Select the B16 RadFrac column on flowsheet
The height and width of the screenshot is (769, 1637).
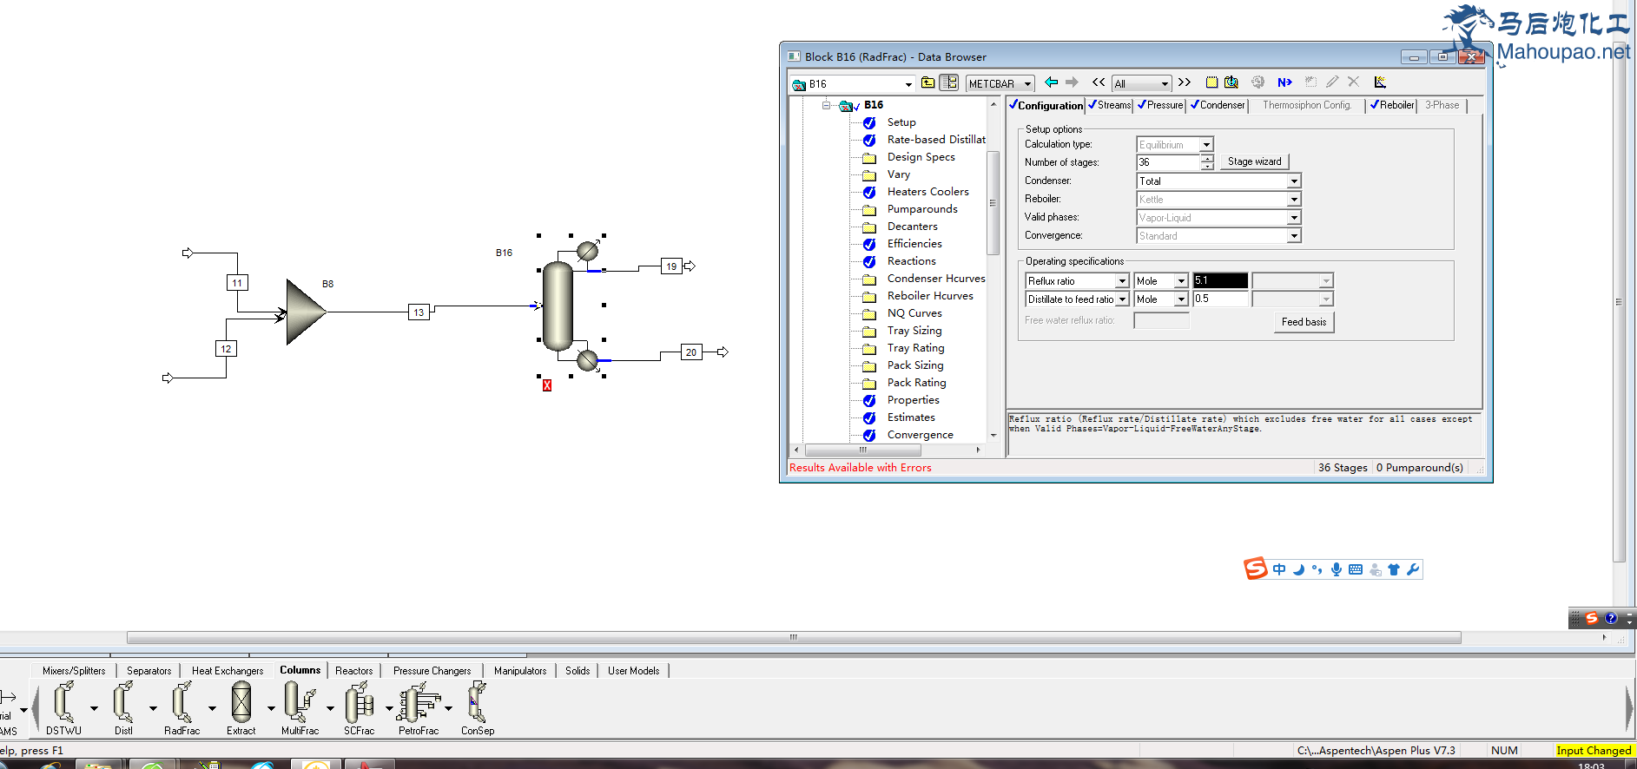[558, 306]
